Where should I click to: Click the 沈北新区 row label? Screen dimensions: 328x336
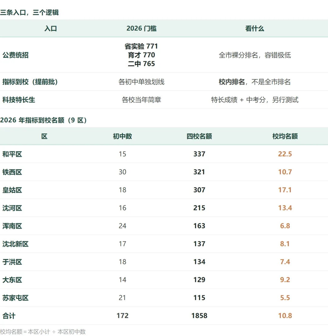pos(15,244)
